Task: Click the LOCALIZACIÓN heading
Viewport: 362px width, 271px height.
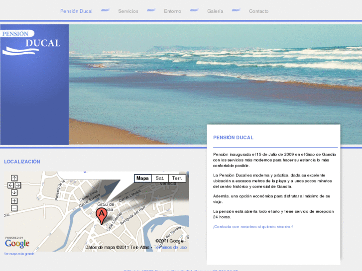Action: [x=22, y=162]
